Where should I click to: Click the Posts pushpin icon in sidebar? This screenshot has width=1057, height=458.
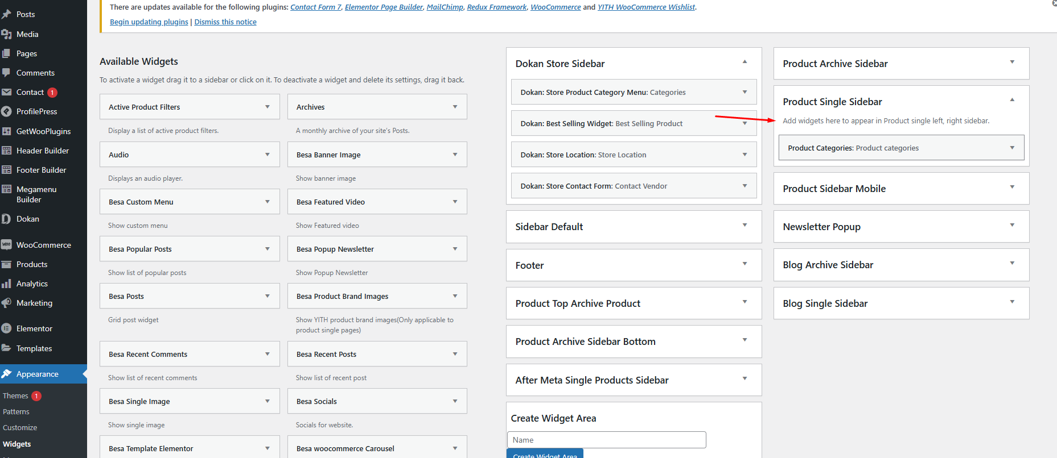6,14
